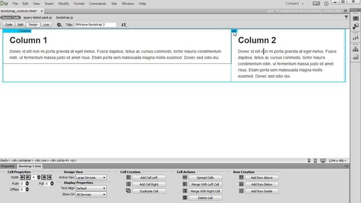This screenshot has width=361, height=203.
Task: Switch to the Properties tab
Action: 8,166
